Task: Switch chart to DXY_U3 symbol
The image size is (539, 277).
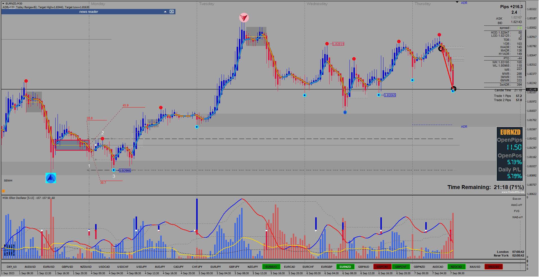Action: tap(12, 267)
